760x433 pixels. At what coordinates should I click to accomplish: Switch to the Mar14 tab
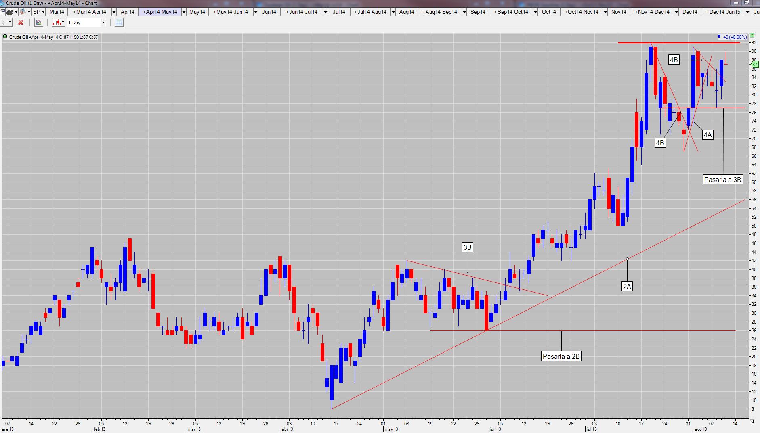click(57, 12)
